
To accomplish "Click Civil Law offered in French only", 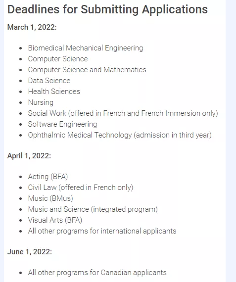I will [x=81, y=188].
